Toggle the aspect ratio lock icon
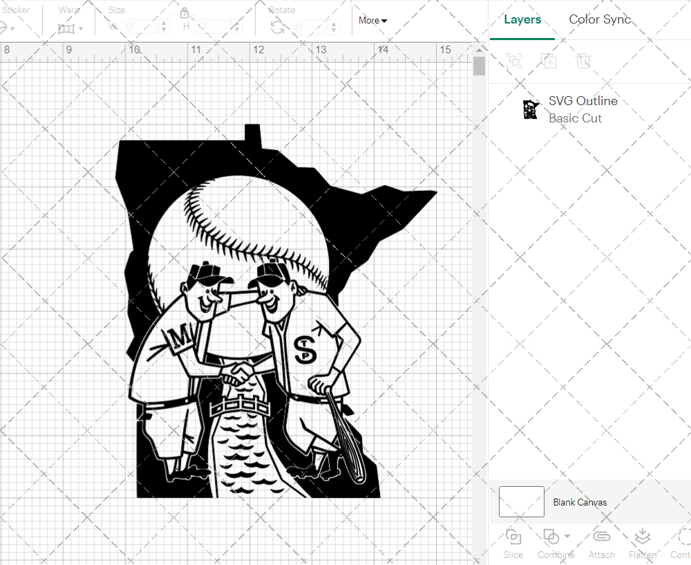 [x=184, y=12]
